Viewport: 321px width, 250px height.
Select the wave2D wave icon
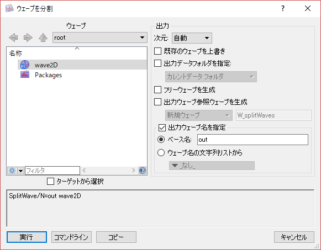click(25, 65)
